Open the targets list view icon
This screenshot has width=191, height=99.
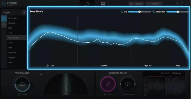tap(4, 19)
